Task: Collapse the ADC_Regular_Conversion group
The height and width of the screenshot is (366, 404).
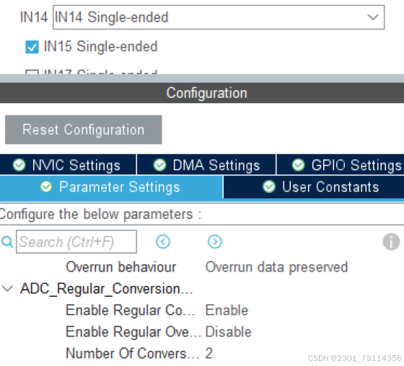Action: coord(7,288)
